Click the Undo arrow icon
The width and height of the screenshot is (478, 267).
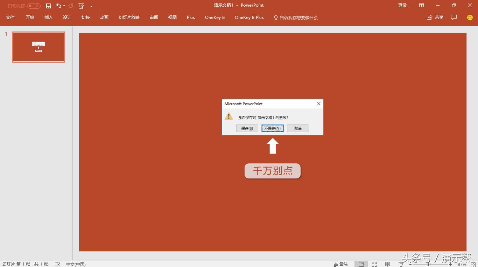coord(58,6)
